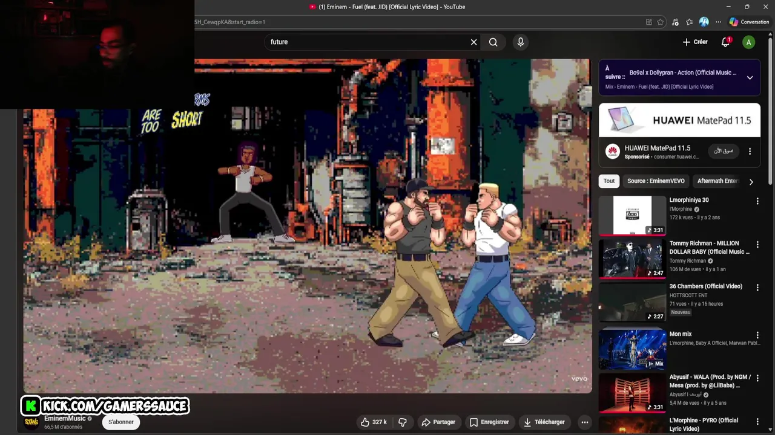Screen dimensions: 775x435
Task: Click the Huawei logo on the ad
Action: tap(613, 152)
